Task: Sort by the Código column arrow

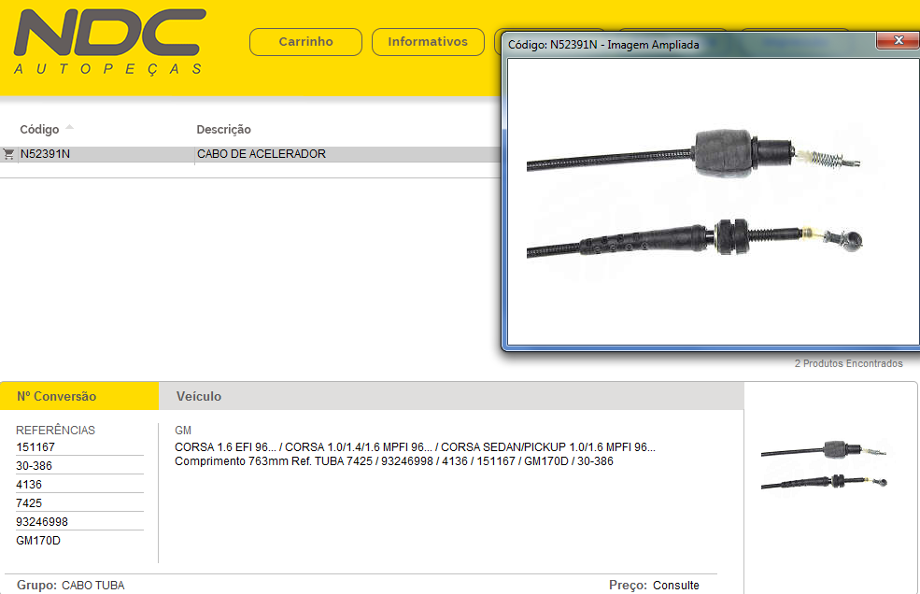Action: click(x=69, y=127)
